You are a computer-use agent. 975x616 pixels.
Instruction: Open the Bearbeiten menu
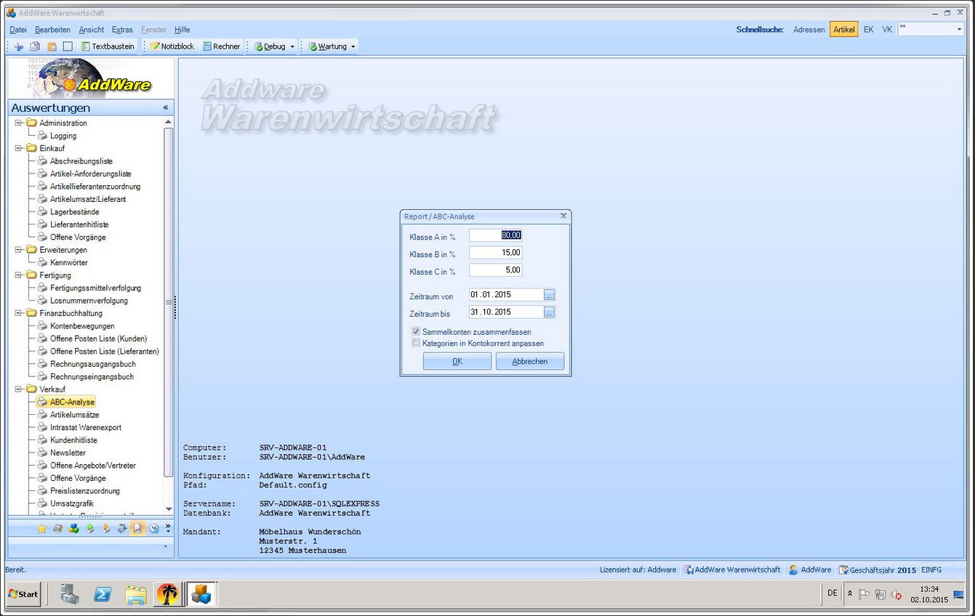pos(52,30)
